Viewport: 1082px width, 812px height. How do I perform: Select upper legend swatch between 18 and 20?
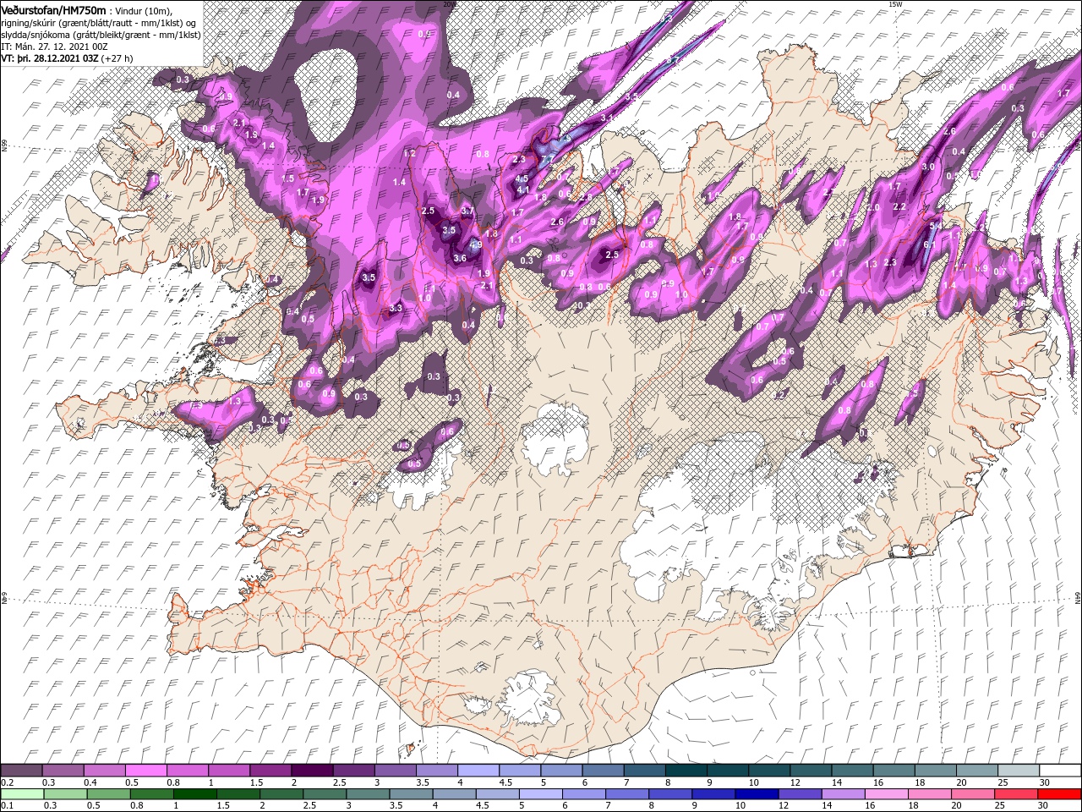pos(935,771)
